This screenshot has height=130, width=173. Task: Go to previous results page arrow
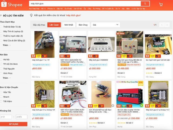point(162,25)
